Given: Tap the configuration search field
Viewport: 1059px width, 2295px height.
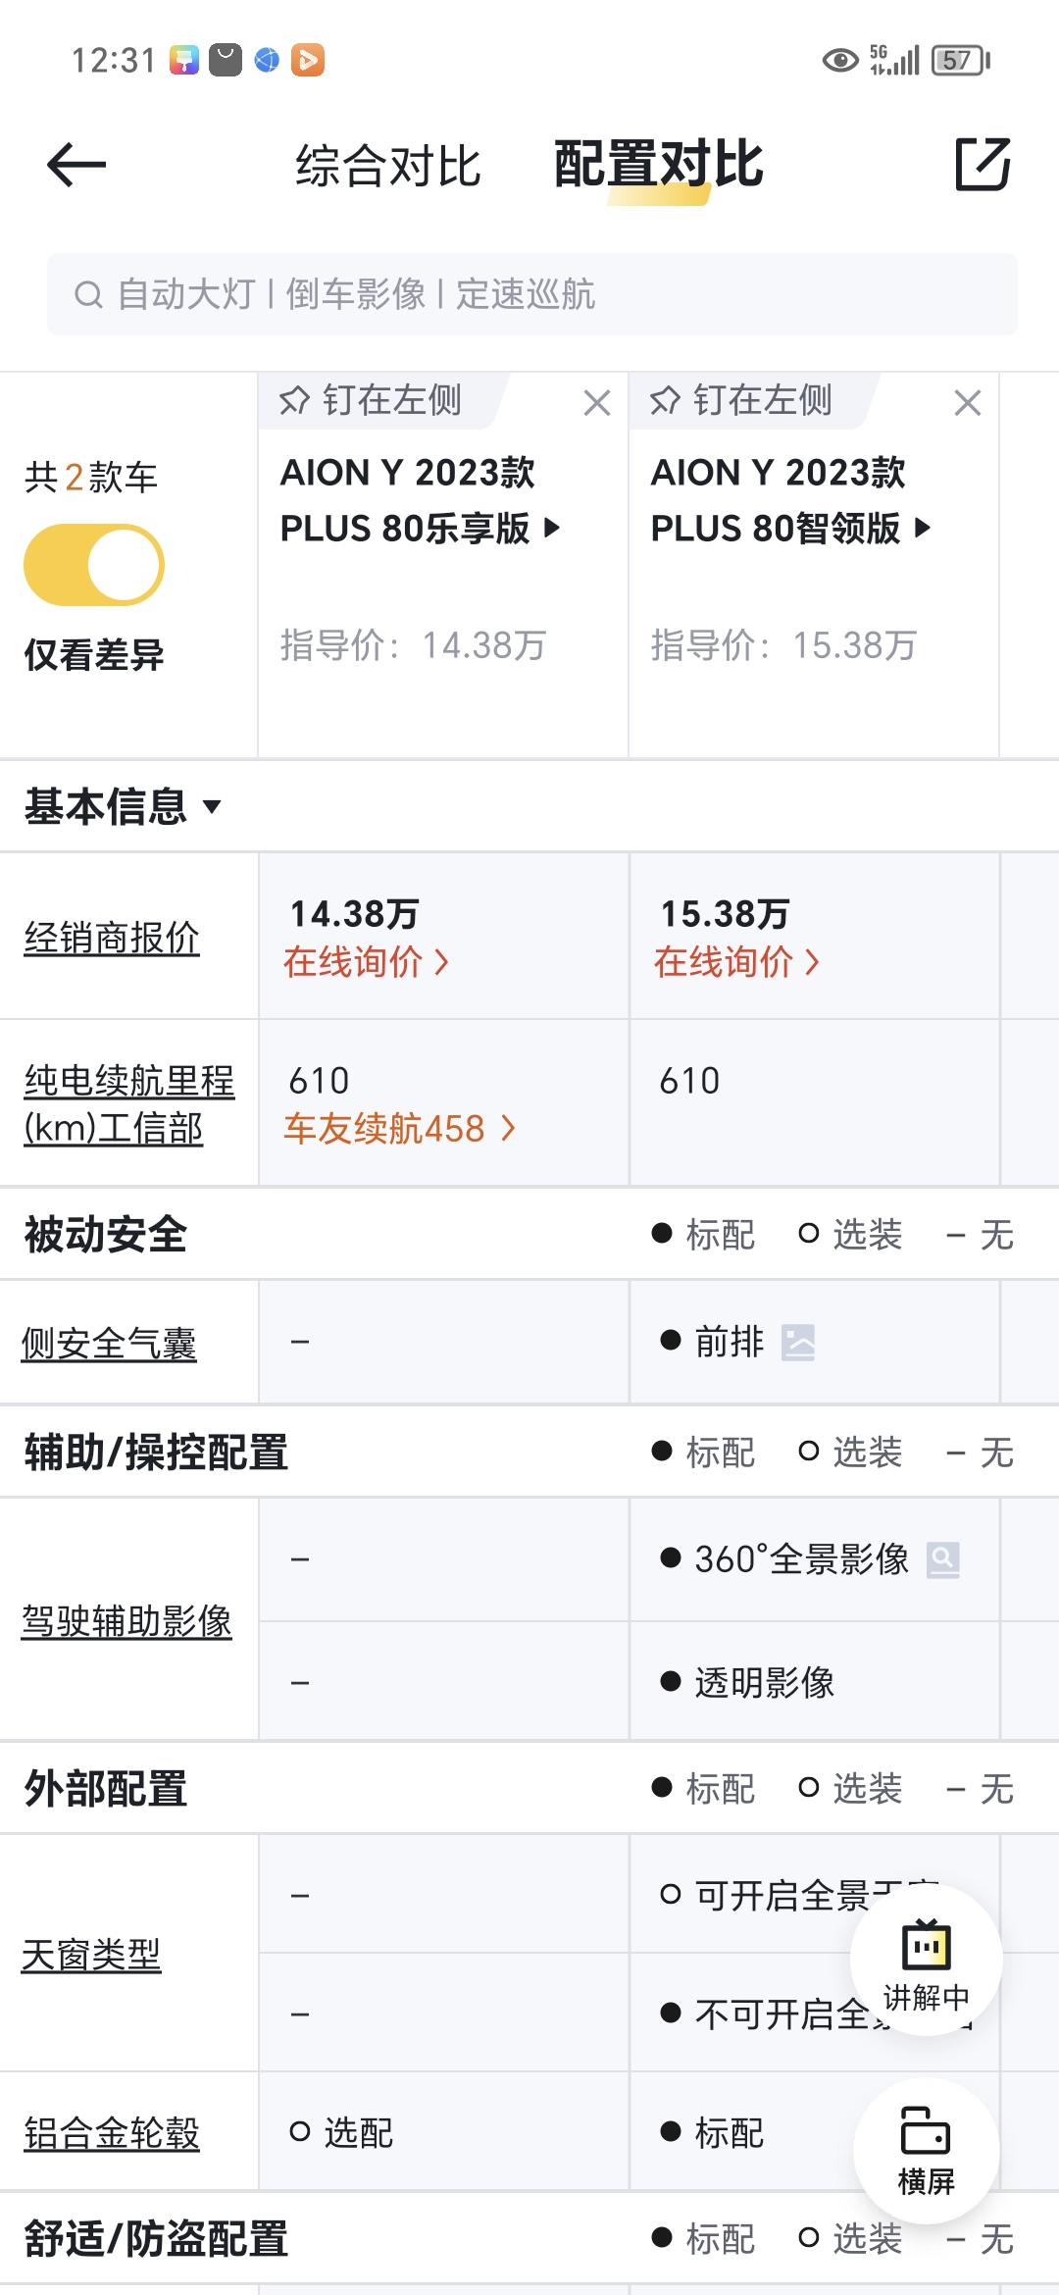Looking at the screenshot, I should [x=531, y=294].
